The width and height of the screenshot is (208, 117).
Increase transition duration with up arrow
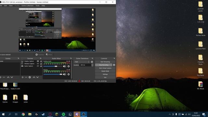pyautogui.click(x=92, y=64)
